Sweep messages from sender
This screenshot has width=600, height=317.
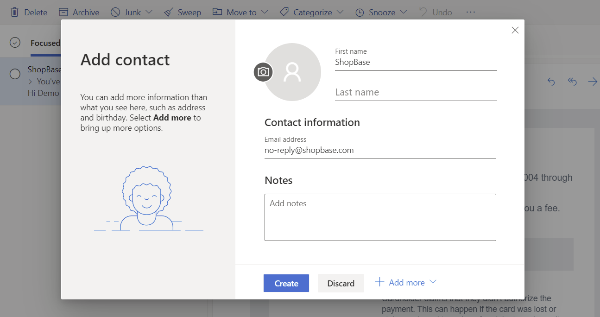click(x=183, y=12)
